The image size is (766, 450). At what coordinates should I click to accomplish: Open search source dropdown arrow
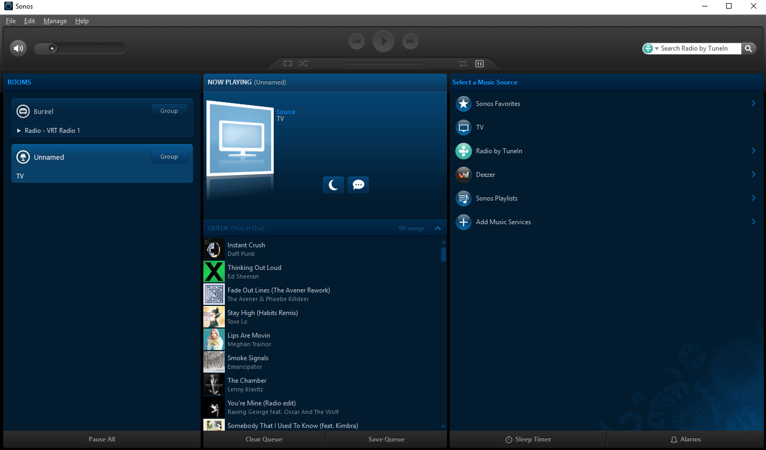pos(657,49)
